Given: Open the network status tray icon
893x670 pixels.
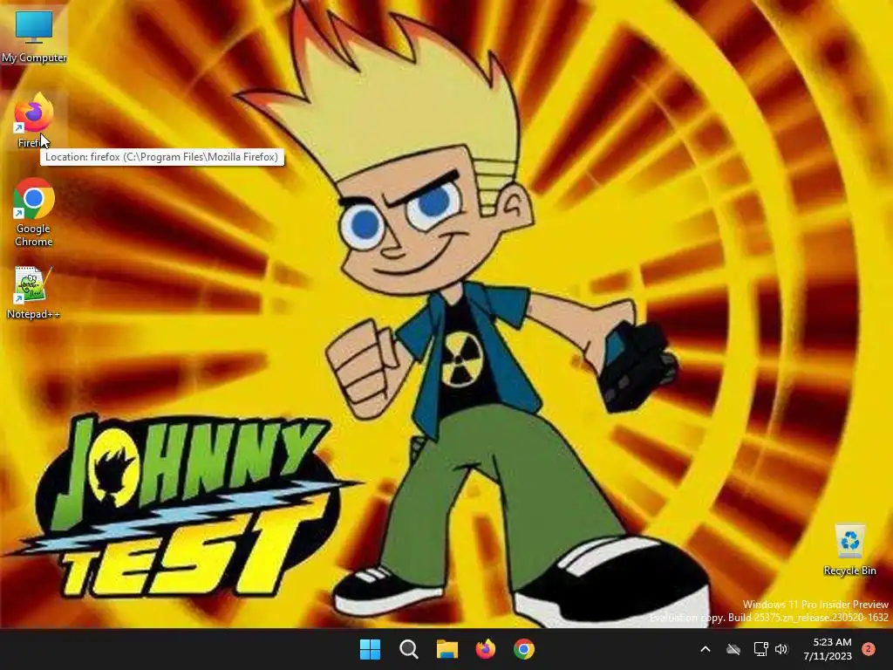Looking at the screenshot, I should tap(760, 649).
